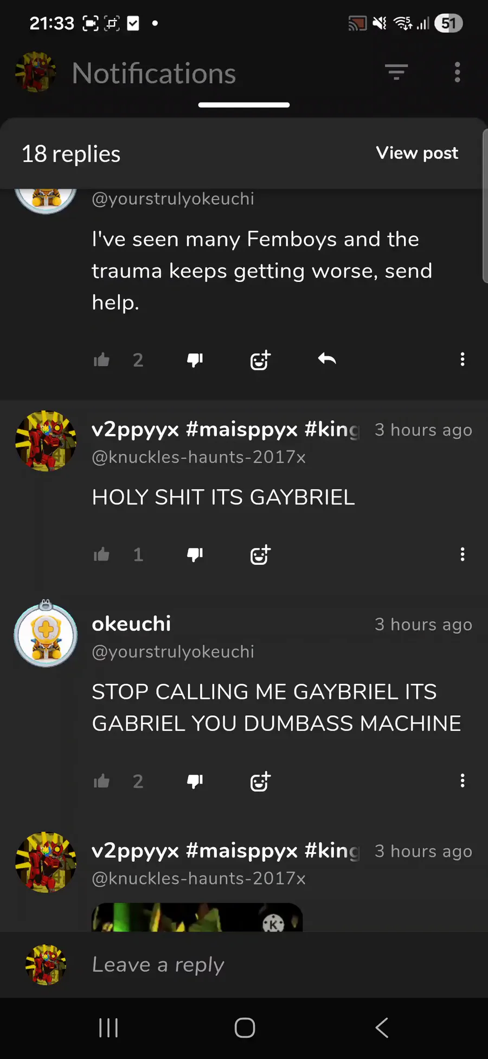
Task: Open the @knuckles-haunts-2017x handle above the GAYBRIEL comment
Action: 198,457
